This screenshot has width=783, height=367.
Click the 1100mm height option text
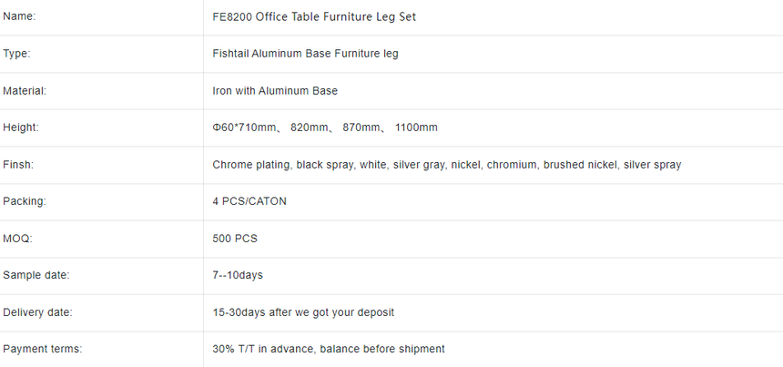pyautogui.click(x=416, y=127)
